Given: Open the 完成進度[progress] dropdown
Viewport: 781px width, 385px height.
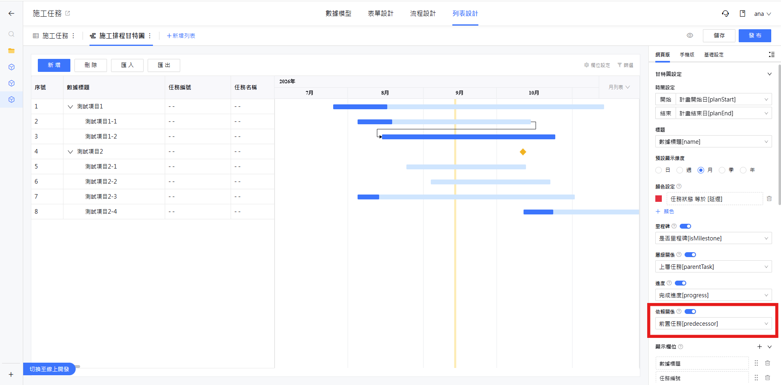Looking at the screenshot, I should [713, 295].
